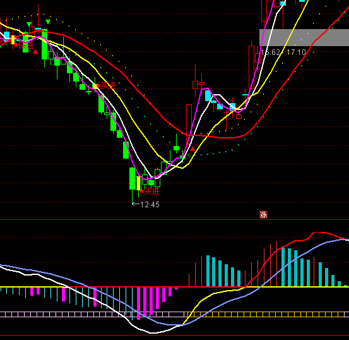This screenshot has height=340, width=349.
Task: Click the red up-triangle under the top-left candles
Action: 35,52
